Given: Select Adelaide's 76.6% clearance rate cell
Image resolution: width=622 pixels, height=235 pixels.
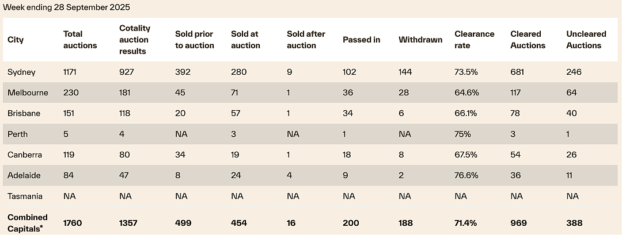Looking at the screenshot, I should [466, 175].
